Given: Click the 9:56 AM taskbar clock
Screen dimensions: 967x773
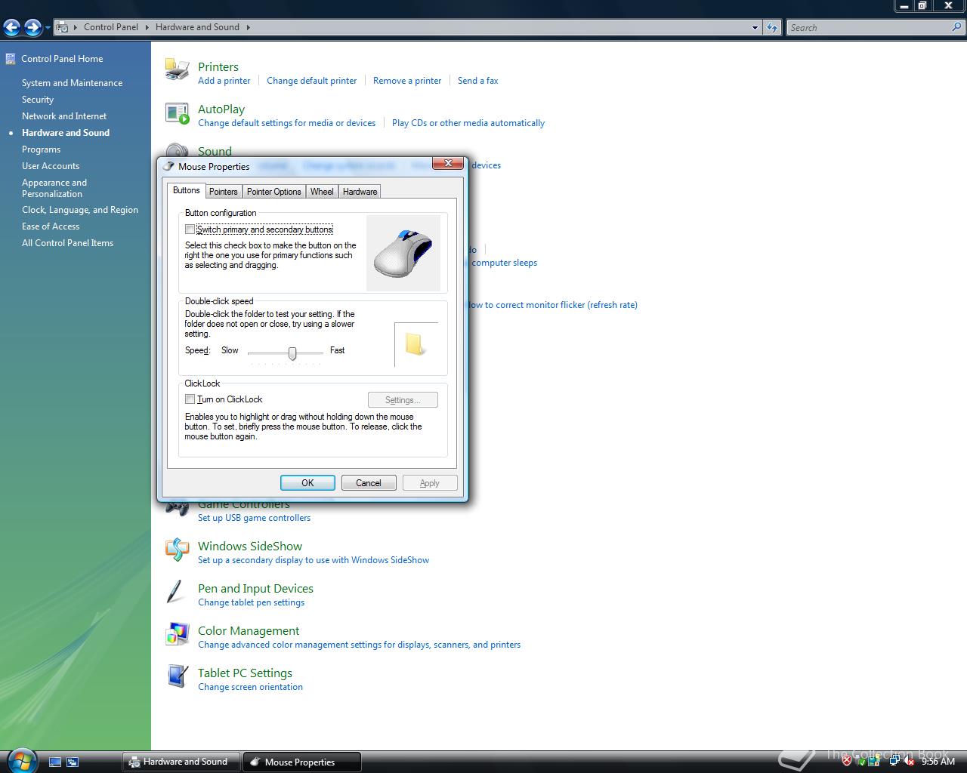Looking at the screenshot, I should tap(938, 762).
